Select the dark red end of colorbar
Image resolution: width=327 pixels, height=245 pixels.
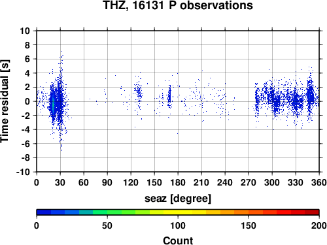coord(312,212)
